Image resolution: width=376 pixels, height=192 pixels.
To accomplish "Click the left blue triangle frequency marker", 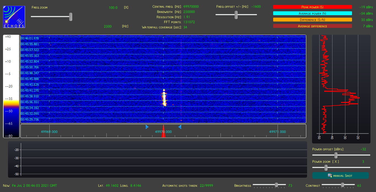I will [x=147, y=127].
